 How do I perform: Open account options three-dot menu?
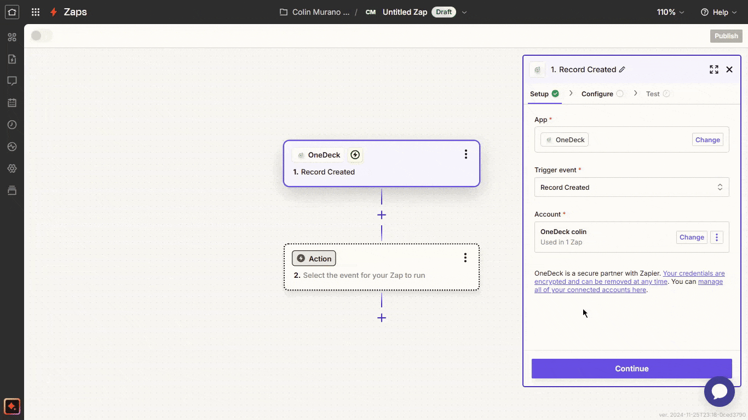[717, 237]
